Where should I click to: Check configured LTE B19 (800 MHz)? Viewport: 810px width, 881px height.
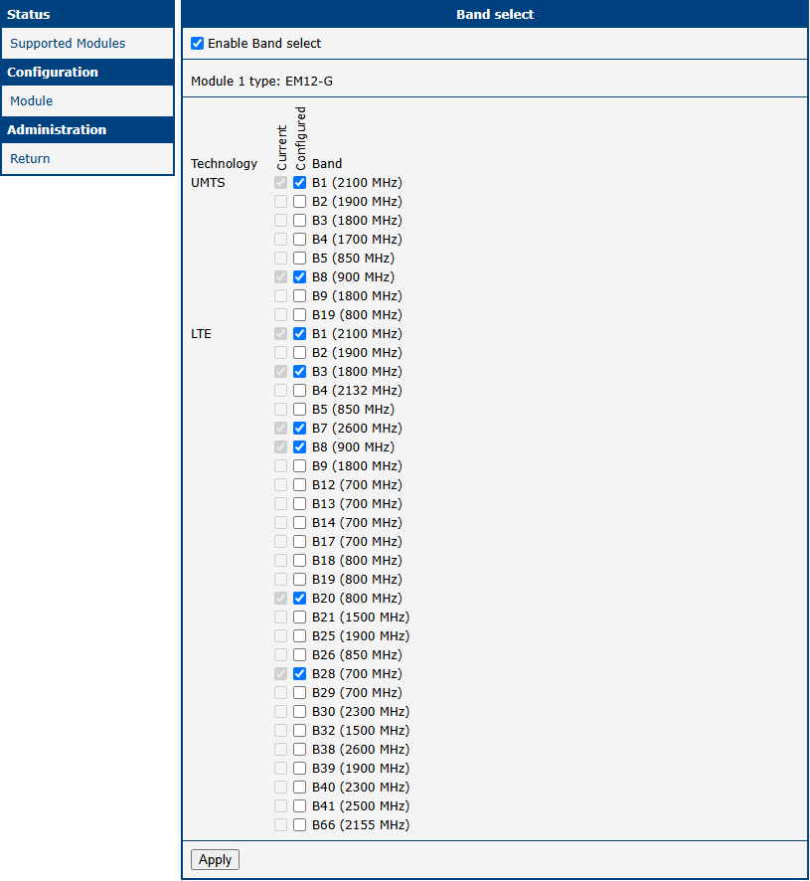pos(300,580)
